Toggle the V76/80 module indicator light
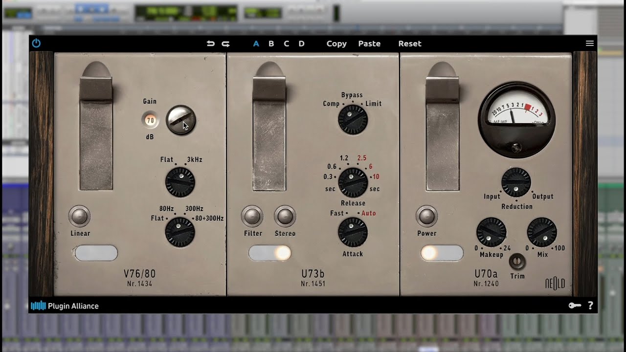This screenshot has height=352, width=626. point(96,253)
